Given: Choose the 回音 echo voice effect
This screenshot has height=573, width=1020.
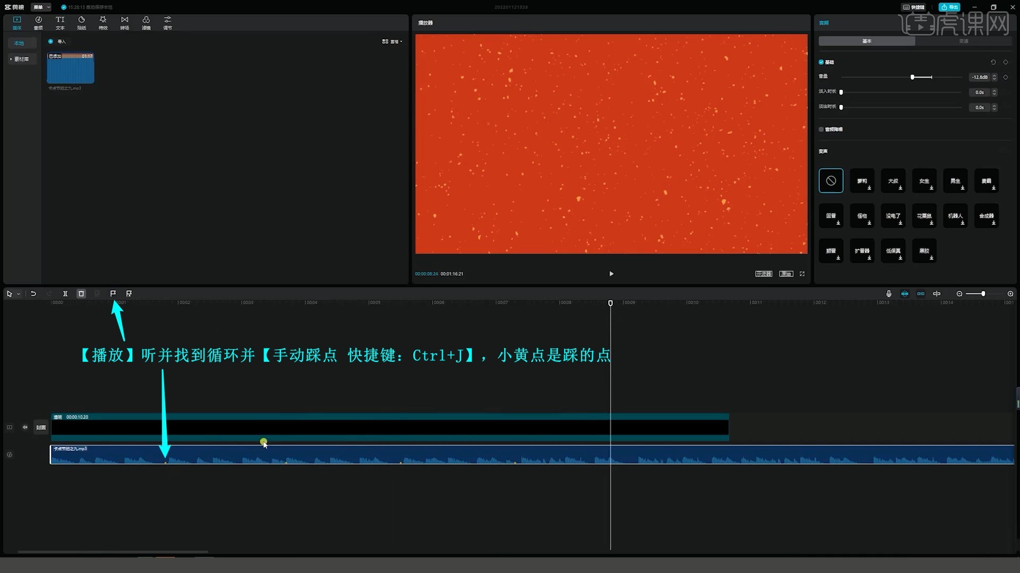Looking at the screenshot, I should pos(831,216).
